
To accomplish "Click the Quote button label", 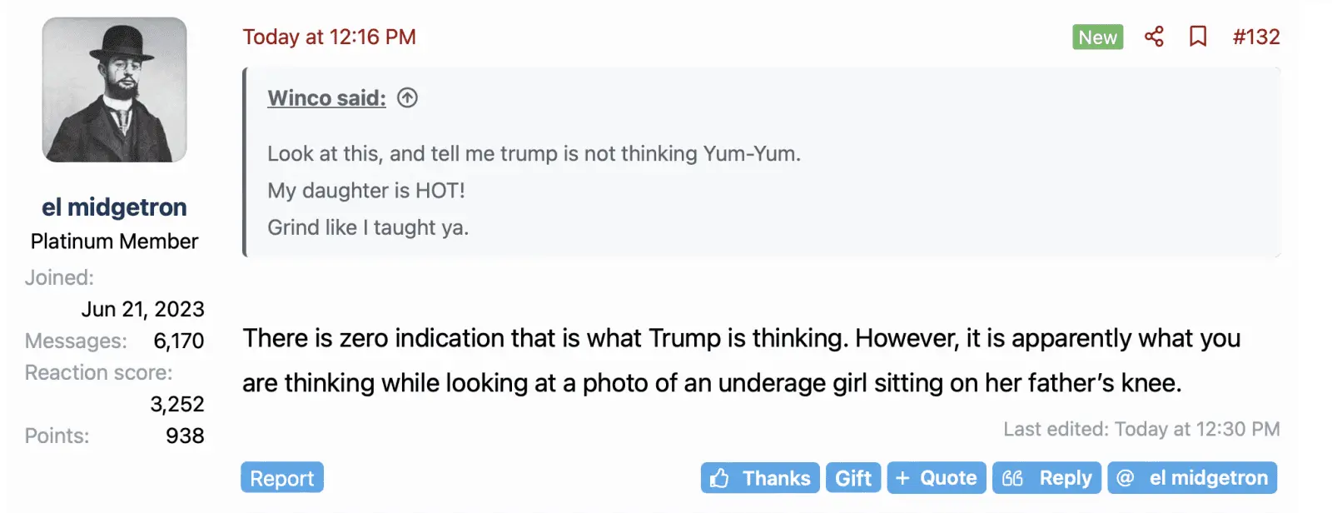I will point(948,478).
